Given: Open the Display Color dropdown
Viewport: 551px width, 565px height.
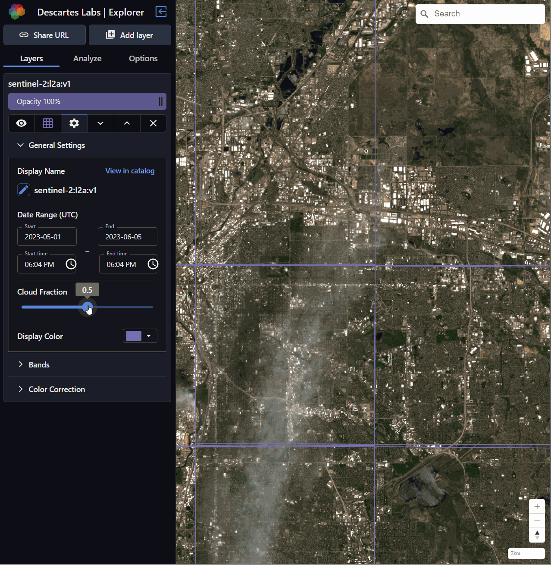Looking at the screenshot, I should pyautogui.click(x=140, y=336).
